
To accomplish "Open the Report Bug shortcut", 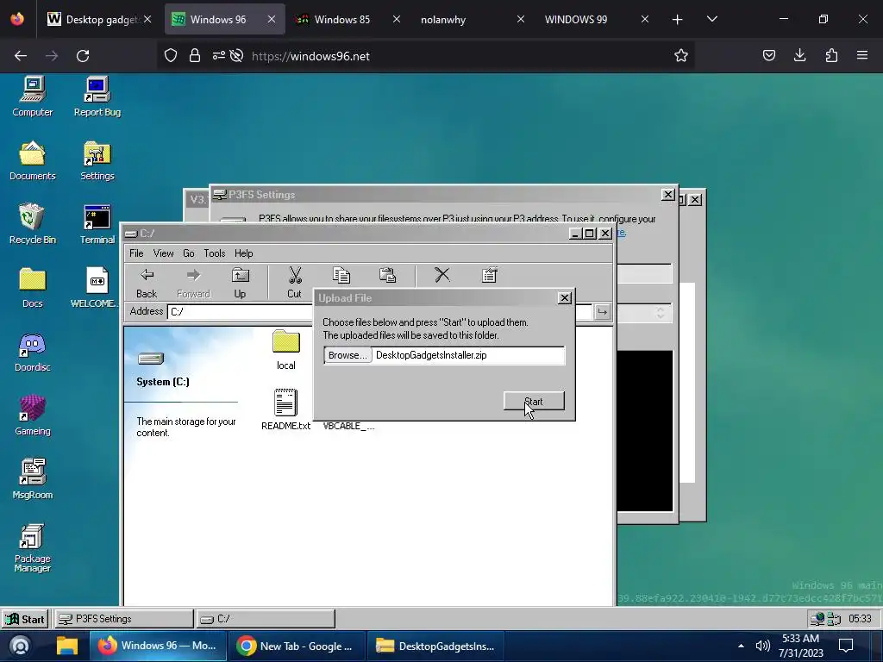I will point(97,97).
